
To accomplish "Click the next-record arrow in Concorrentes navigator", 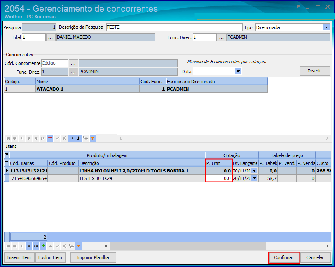I will pyautogui.click(x=29, y=138).
